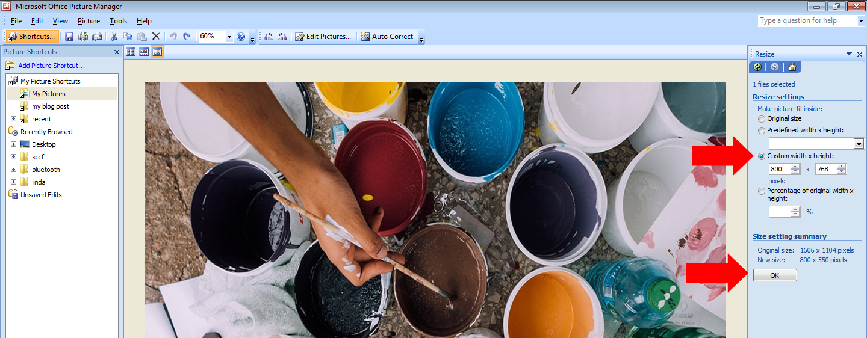This screenshot has height=338, width=867.
Task: Click the Rotate Right icon
Action: point(282,37)
